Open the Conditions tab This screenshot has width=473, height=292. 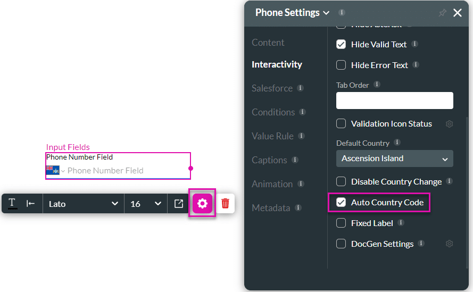[273, 112]
